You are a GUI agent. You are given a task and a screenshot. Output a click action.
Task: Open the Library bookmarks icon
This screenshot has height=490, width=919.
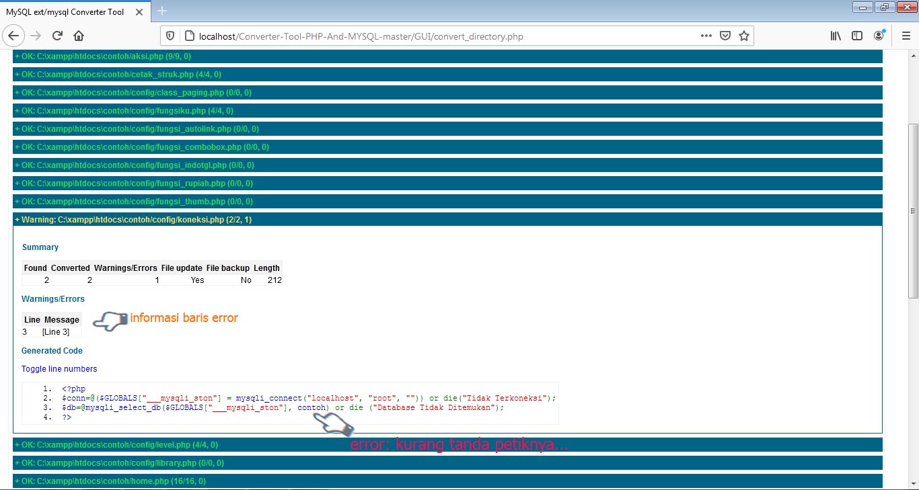point(835,36)
